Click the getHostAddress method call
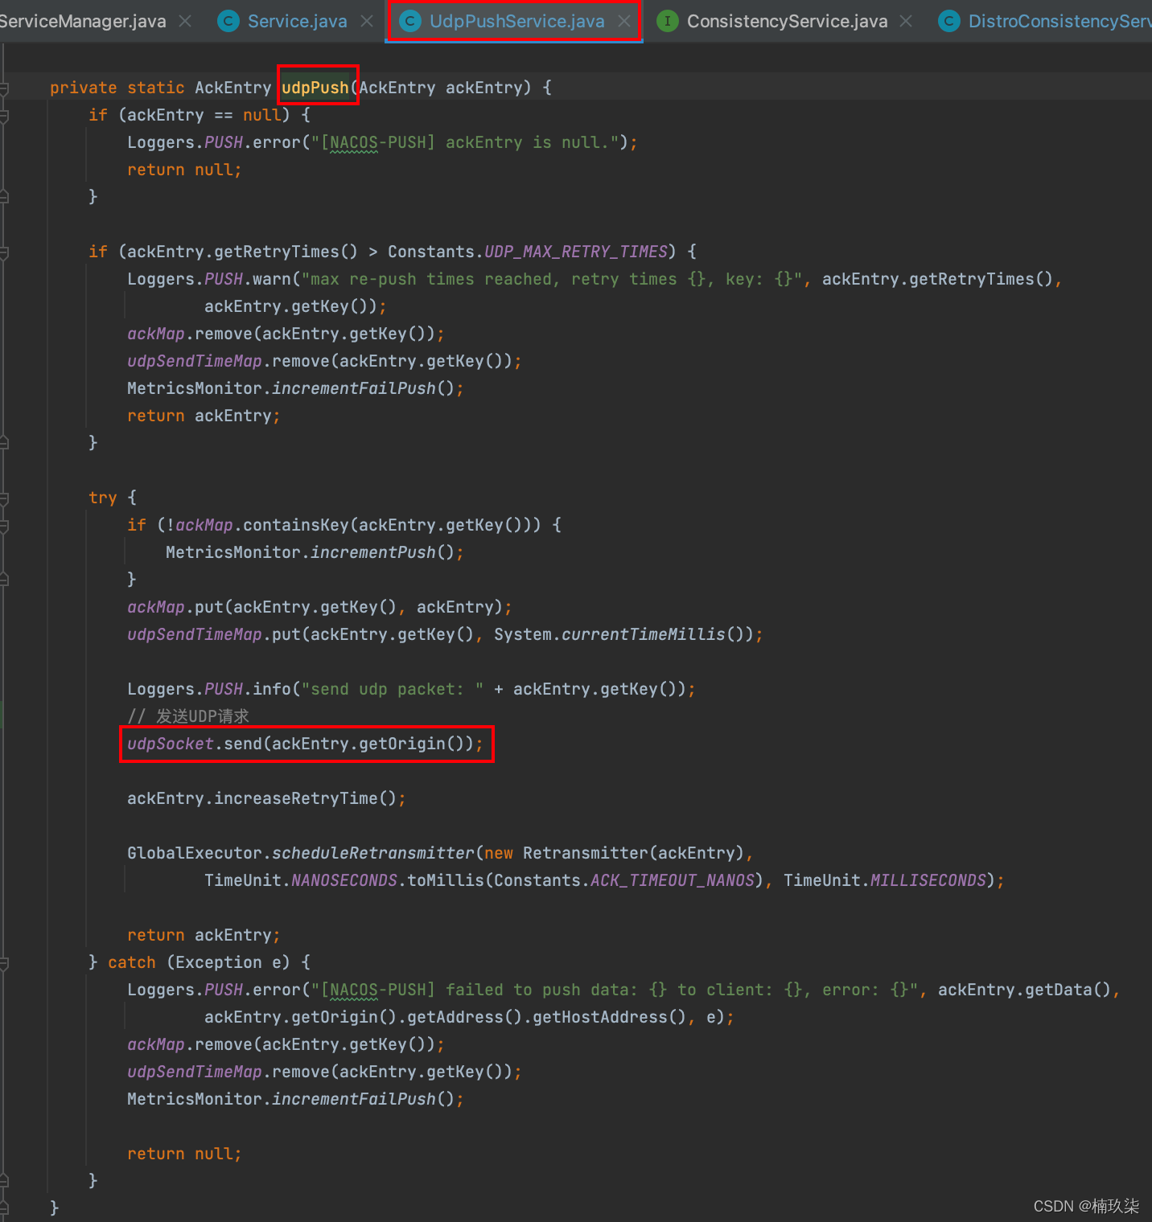 pyautogui.click(x=600, y=1017)
